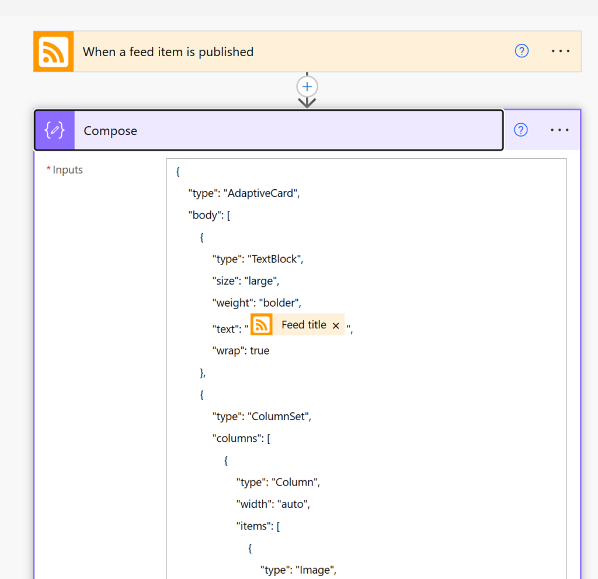Open help for the RSS trigger

coord(521,51)
